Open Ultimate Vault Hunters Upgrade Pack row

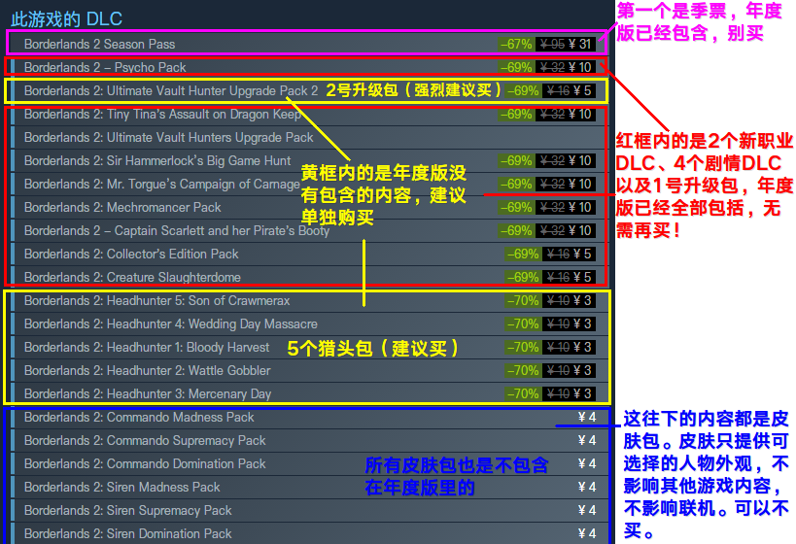(x=310, y=138)
